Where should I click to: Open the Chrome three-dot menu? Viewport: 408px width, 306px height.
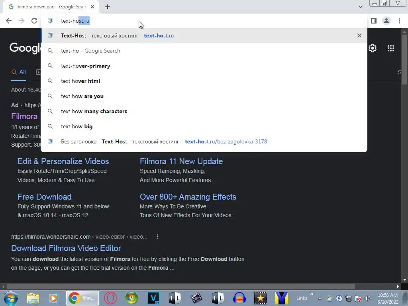[399, 21]
